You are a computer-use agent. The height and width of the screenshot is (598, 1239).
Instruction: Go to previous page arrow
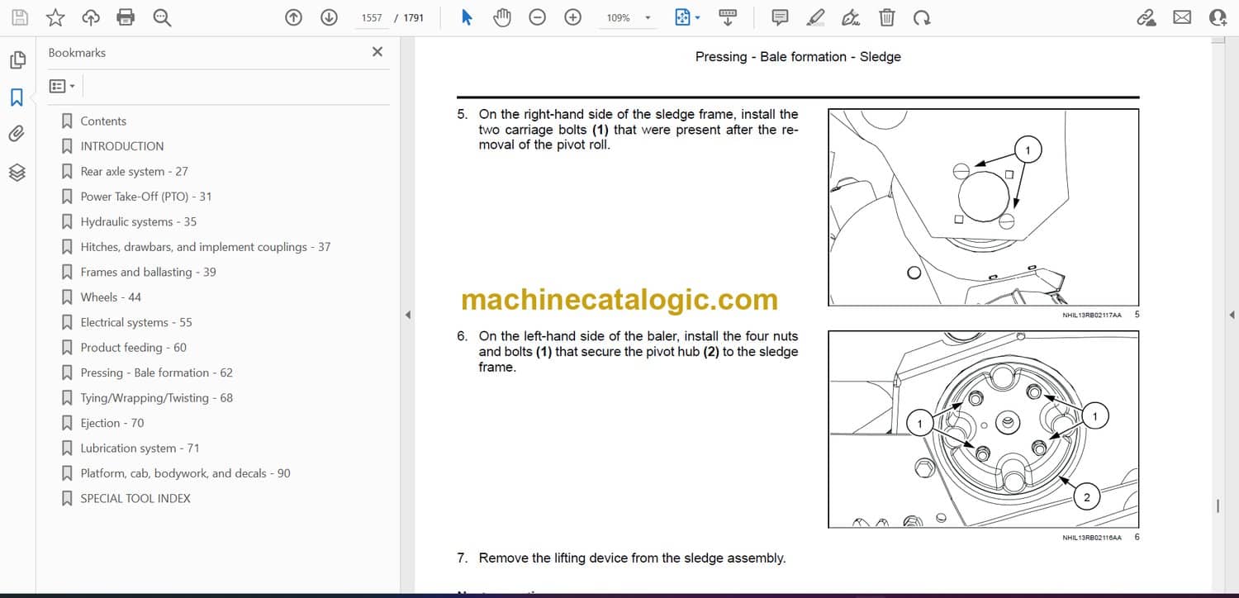point(293,17)
